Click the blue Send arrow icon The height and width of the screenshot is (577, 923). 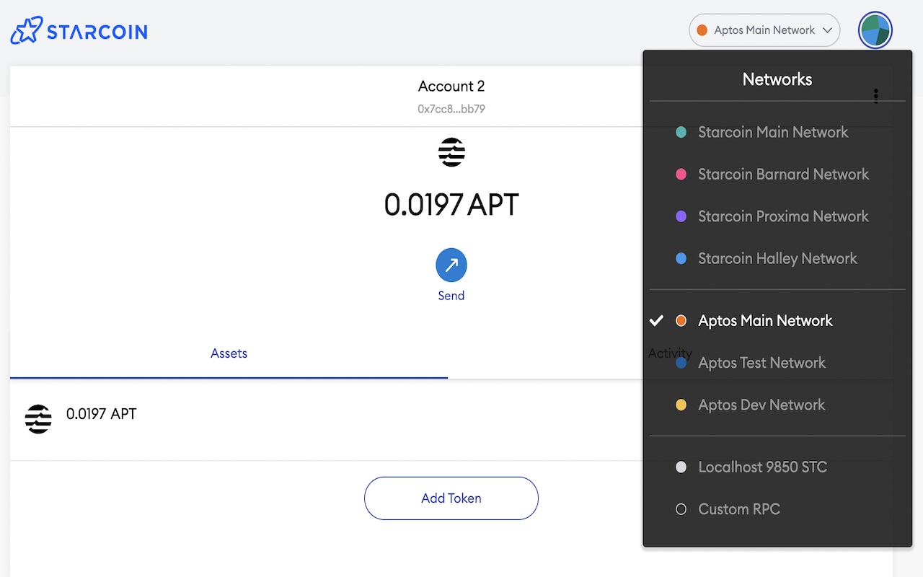click(x=451, y=265)
